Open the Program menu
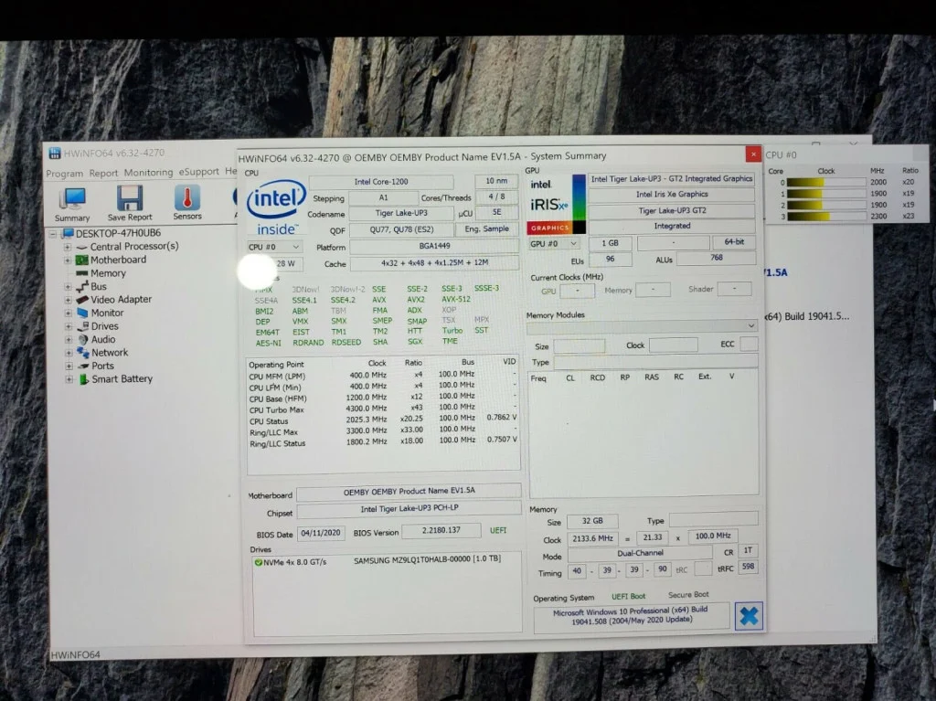The width and height of the screenshot is (936, 701). [x=65, y=173]
